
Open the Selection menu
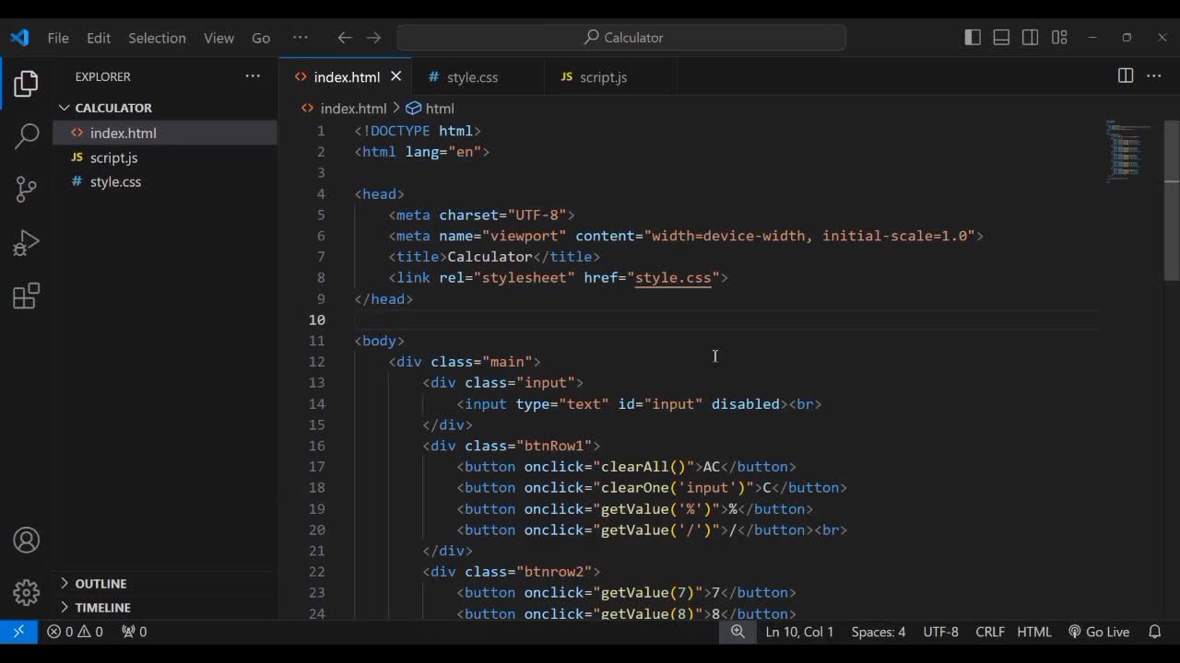157,38
